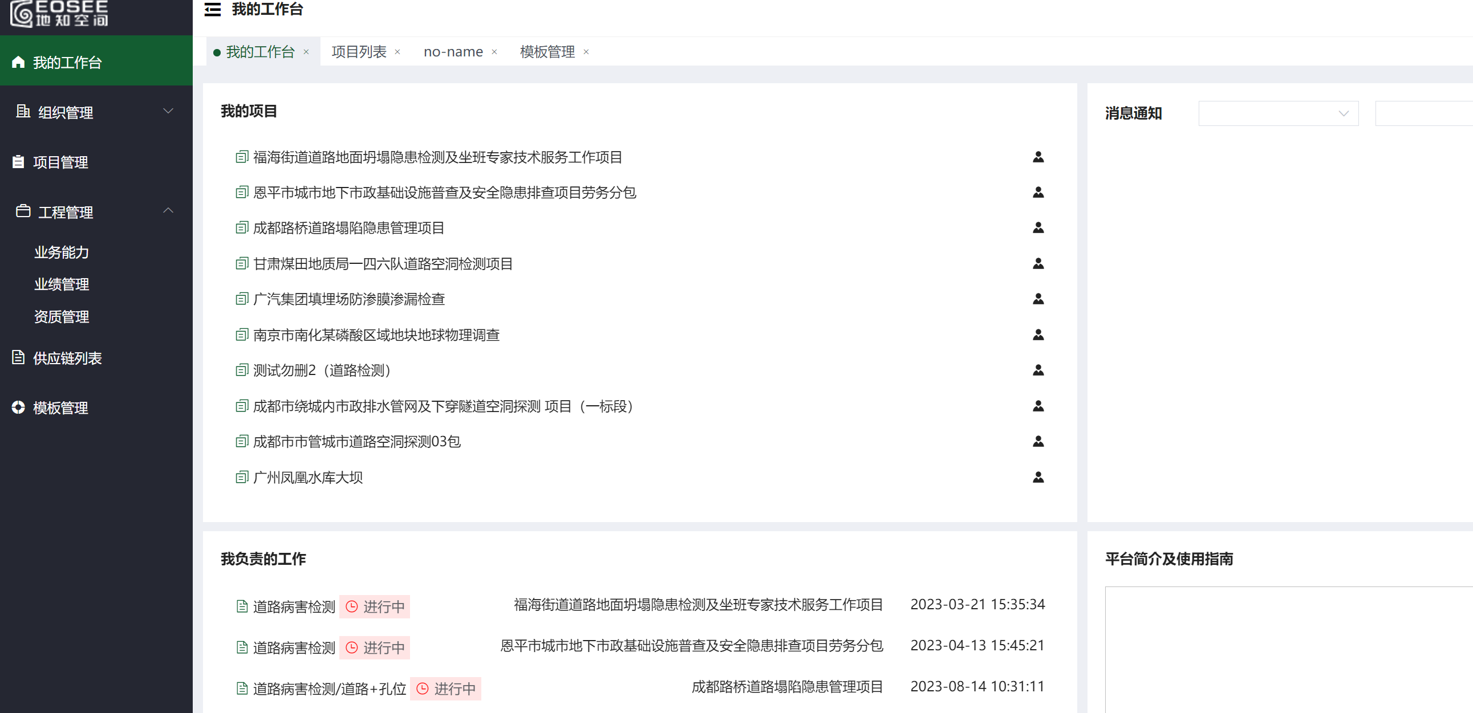
Task: Open project 广州凤凰水库大坝
Action: (307, 477)
